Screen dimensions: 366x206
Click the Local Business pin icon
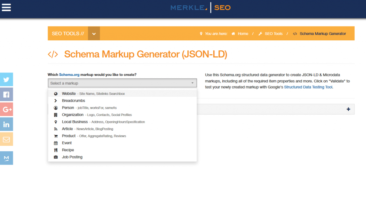[55, 122]
